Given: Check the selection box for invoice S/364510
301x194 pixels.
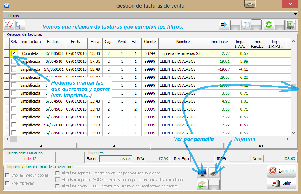Looking at the screenshot, I should coord(14,61).
